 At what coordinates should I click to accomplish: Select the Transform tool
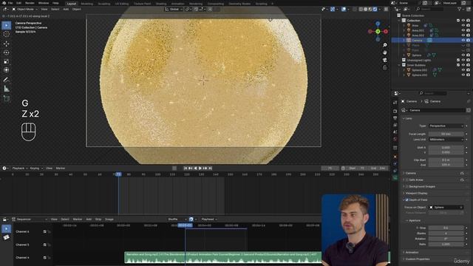[x=7, y=70]
